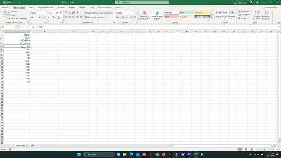Toggle bold (N) formatting
281x158 pixels.
tap(32, 18)
